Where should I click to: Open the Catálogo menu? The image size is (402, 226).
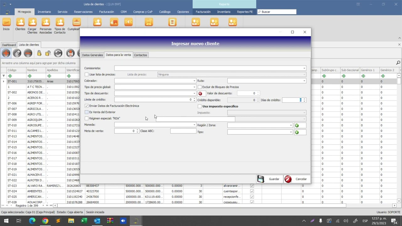point(165,12)
